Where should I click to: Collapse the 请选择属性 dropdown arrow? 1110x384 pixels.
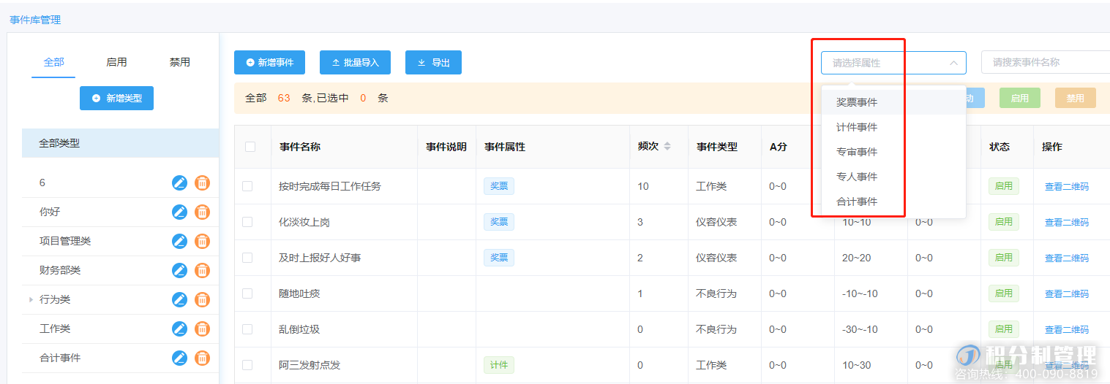(953, 63)
